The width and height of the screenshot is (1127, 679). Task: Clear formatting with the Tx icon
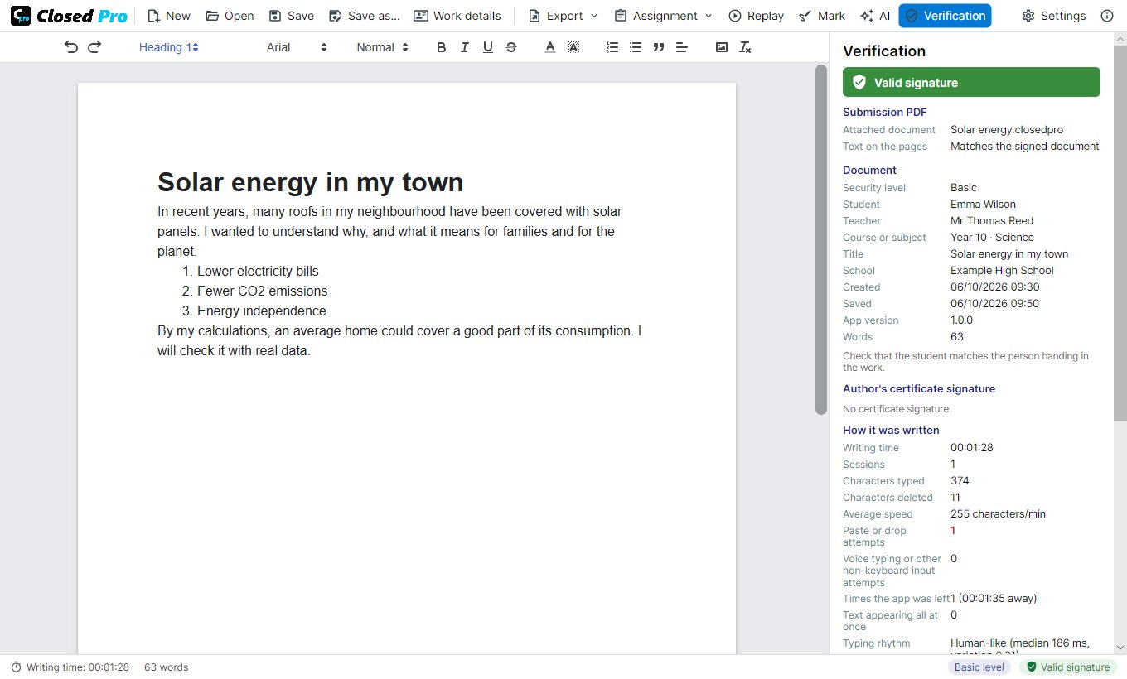[745, 47]
